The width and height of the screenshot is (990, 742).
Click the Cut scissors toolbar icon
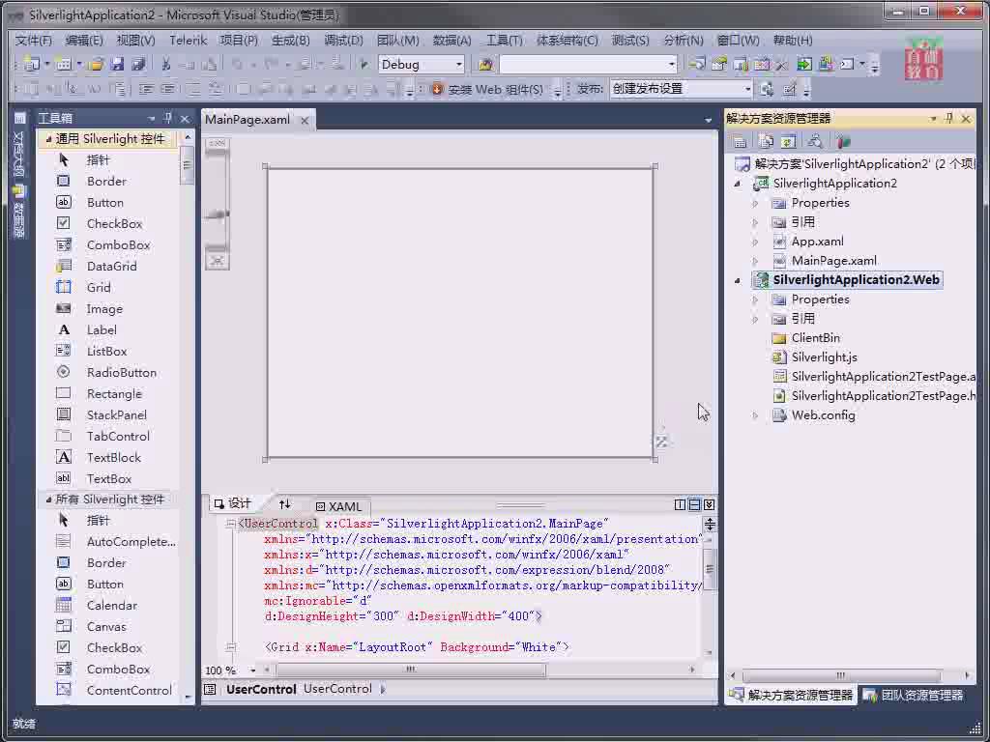click(166, 64)
